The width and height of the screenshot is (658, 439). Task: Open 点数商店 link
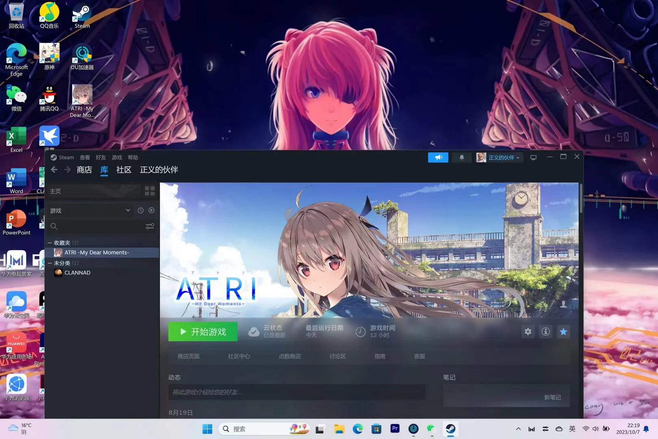pos(290,356)
